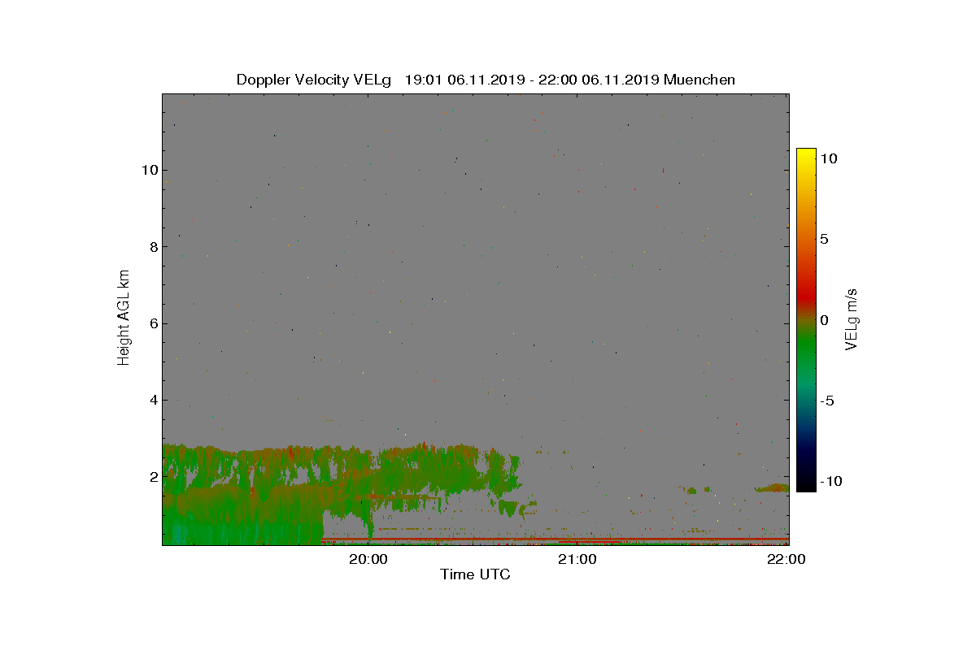This screenshot has width=976, height=650.
Task: Click the 'Height AGL km' axis label
Action: click(x=124, y=317)
